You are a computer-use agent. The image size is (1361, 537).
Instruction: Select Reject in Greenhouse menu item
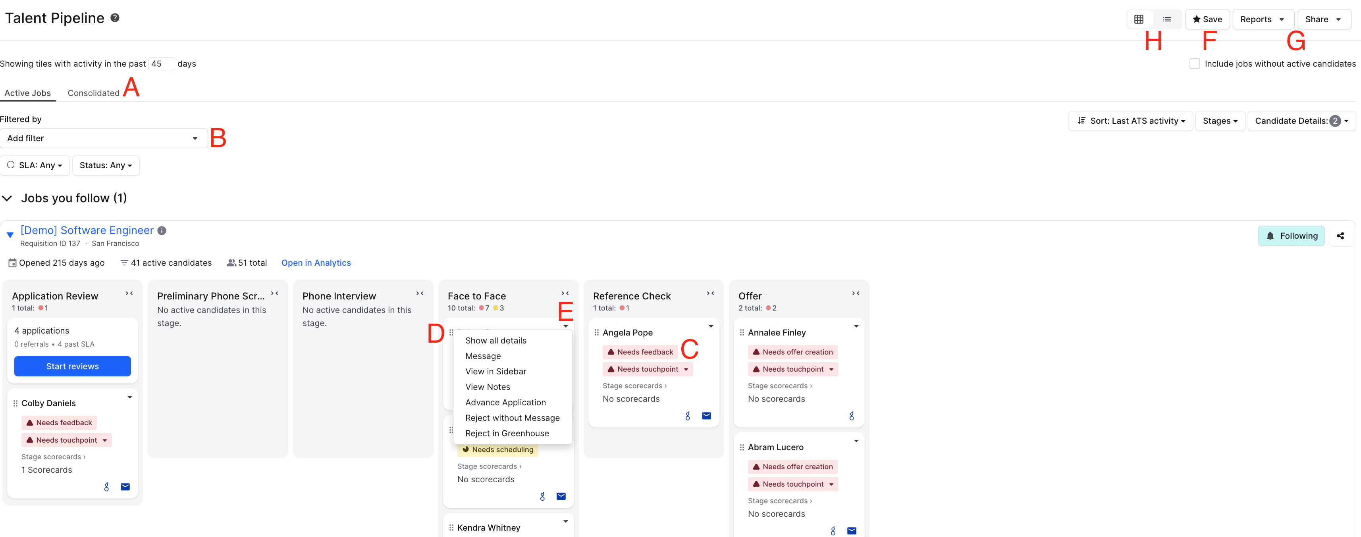(x=507, y=433)
